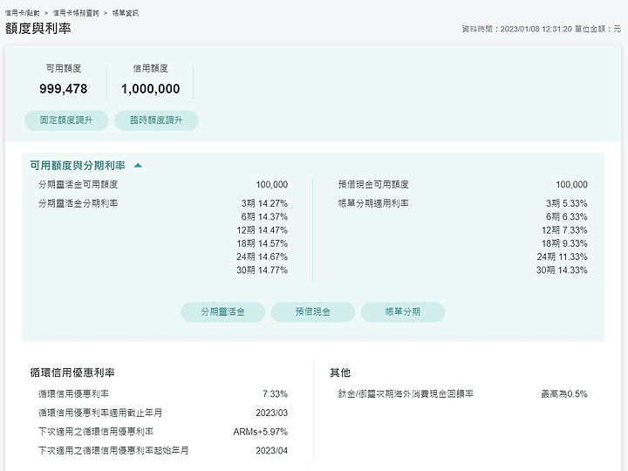The width and height of the screenshot is (628, 471).
Task: Collapse the 可用額度與分期利率 section arrow
Action: click(x=138, y=166)
